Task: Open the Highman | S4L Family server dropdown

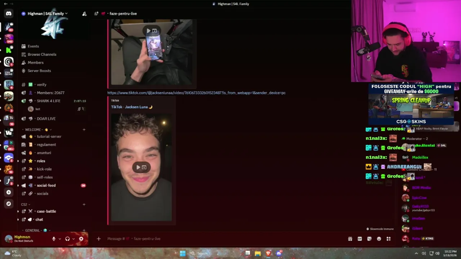Action: [x=48, y=14]
